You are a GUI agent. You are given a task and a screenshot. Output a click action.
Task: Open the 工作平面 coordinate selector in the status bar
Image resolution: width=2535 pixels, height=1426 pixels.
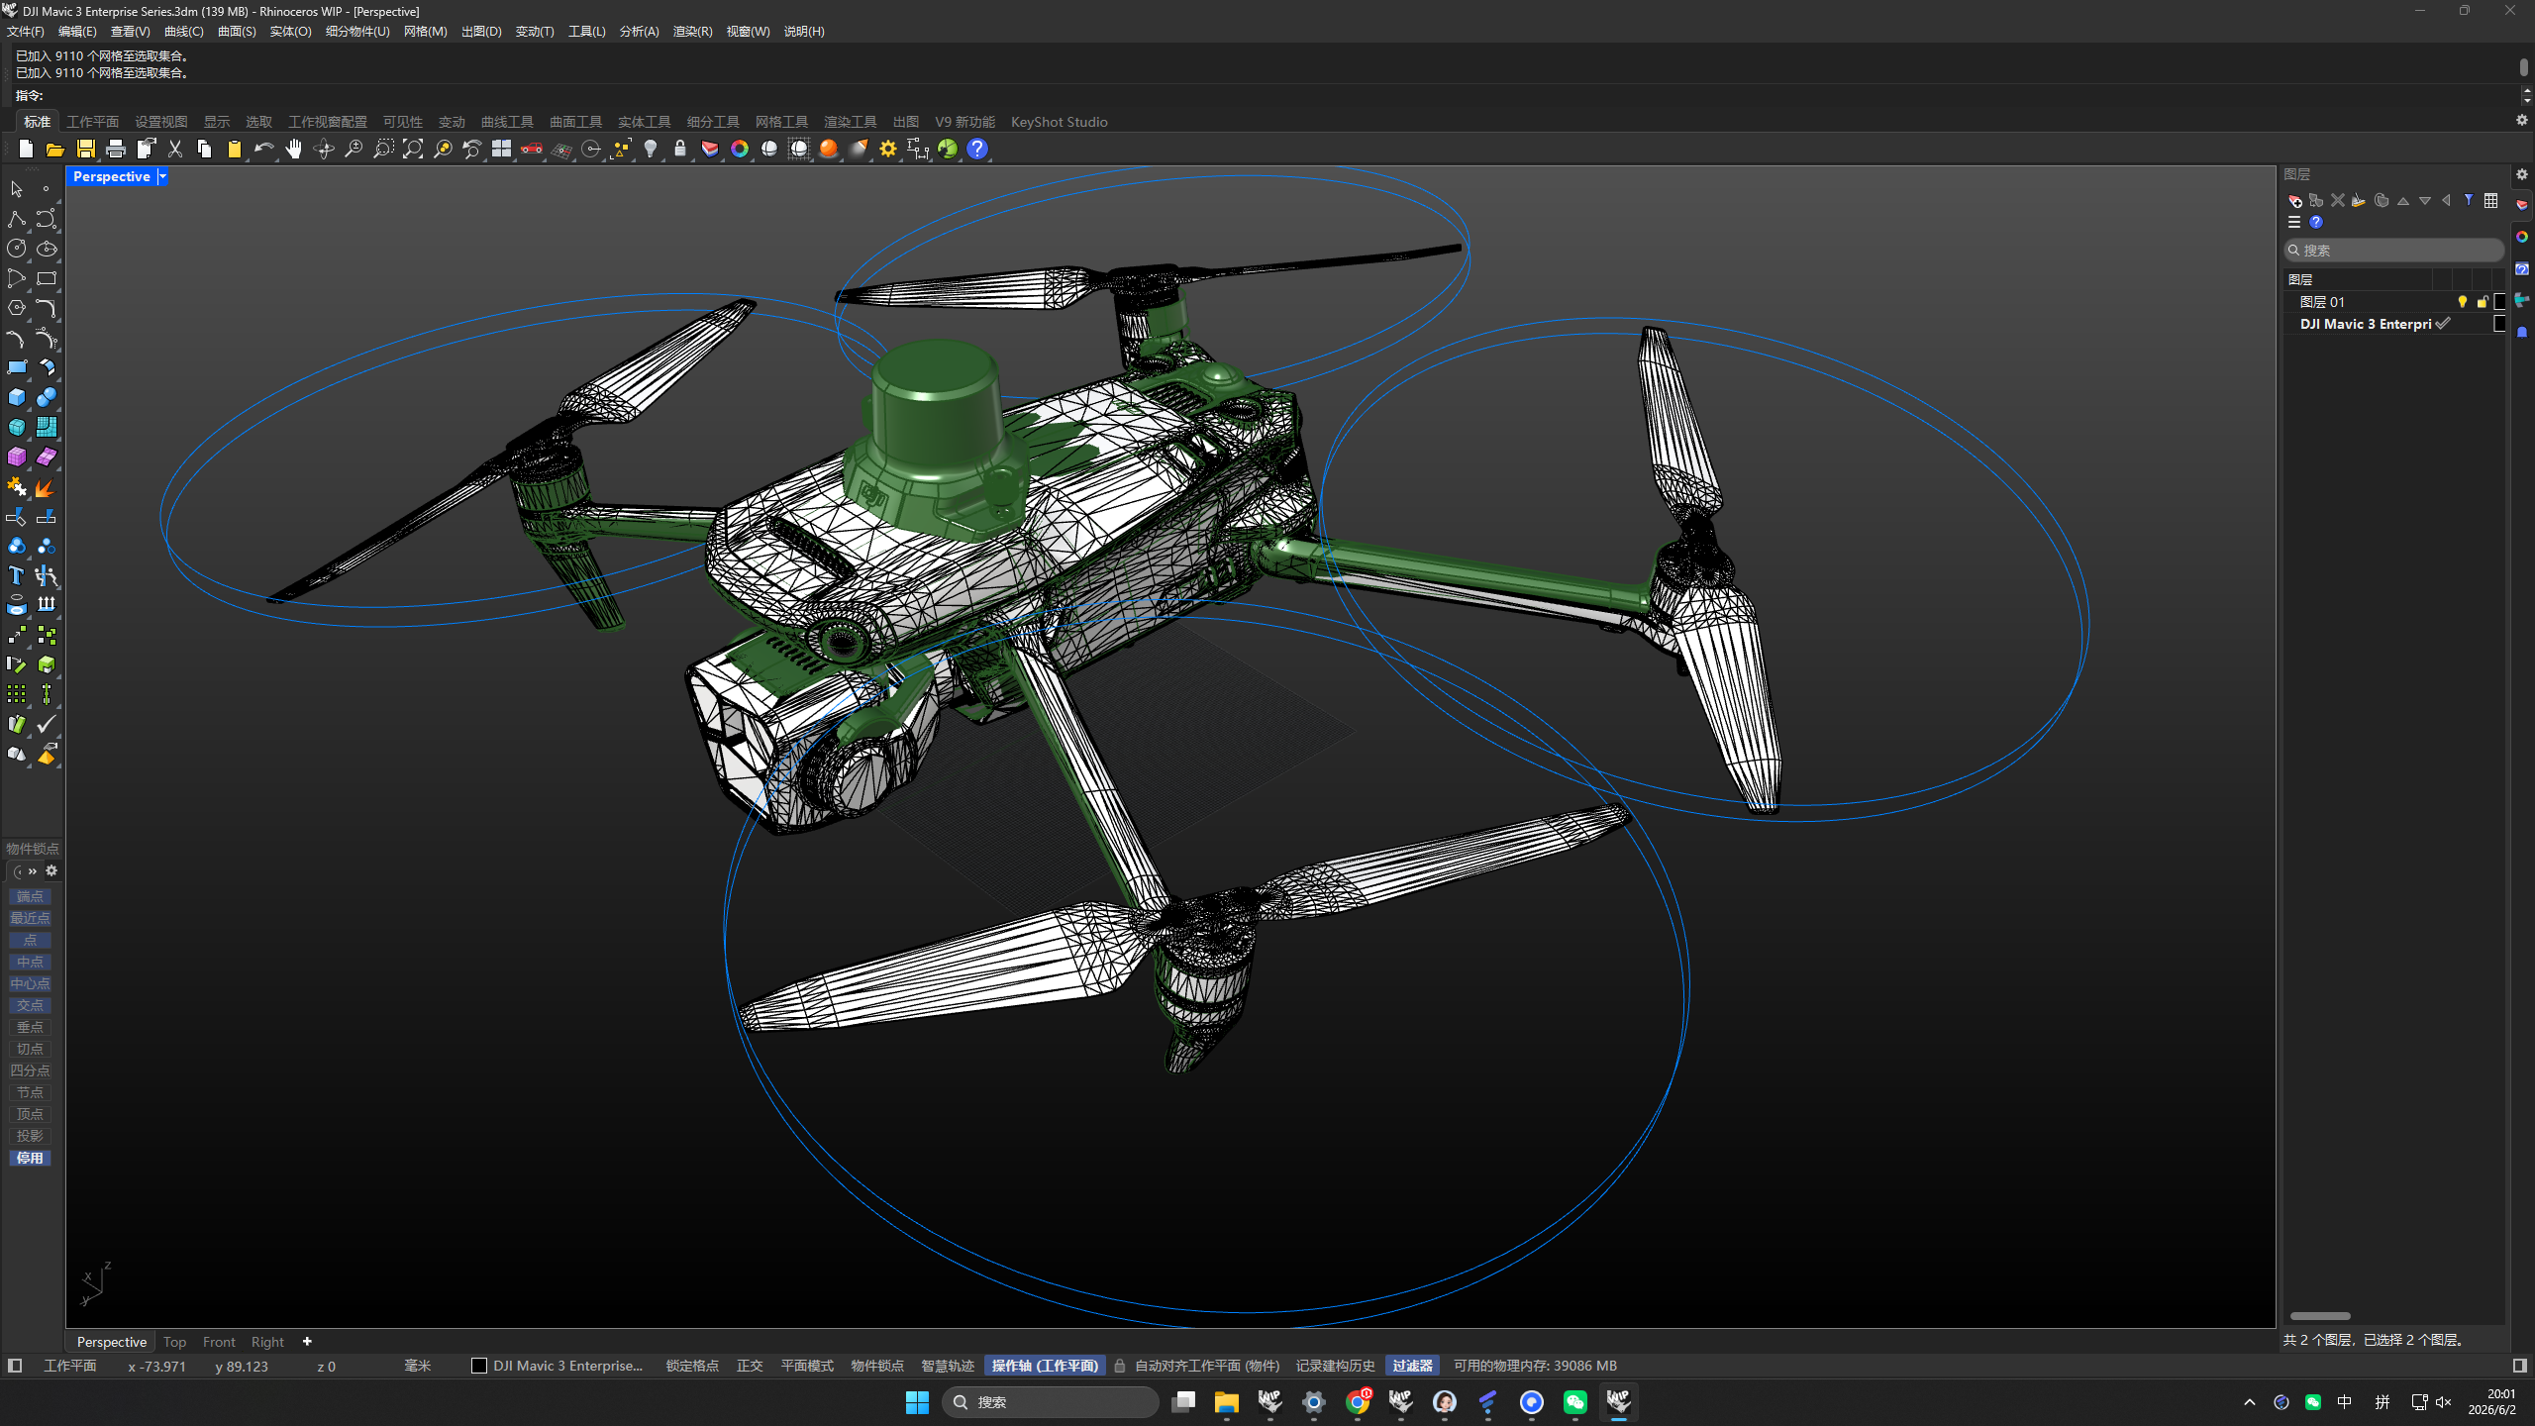click(x=70, y=1366)
